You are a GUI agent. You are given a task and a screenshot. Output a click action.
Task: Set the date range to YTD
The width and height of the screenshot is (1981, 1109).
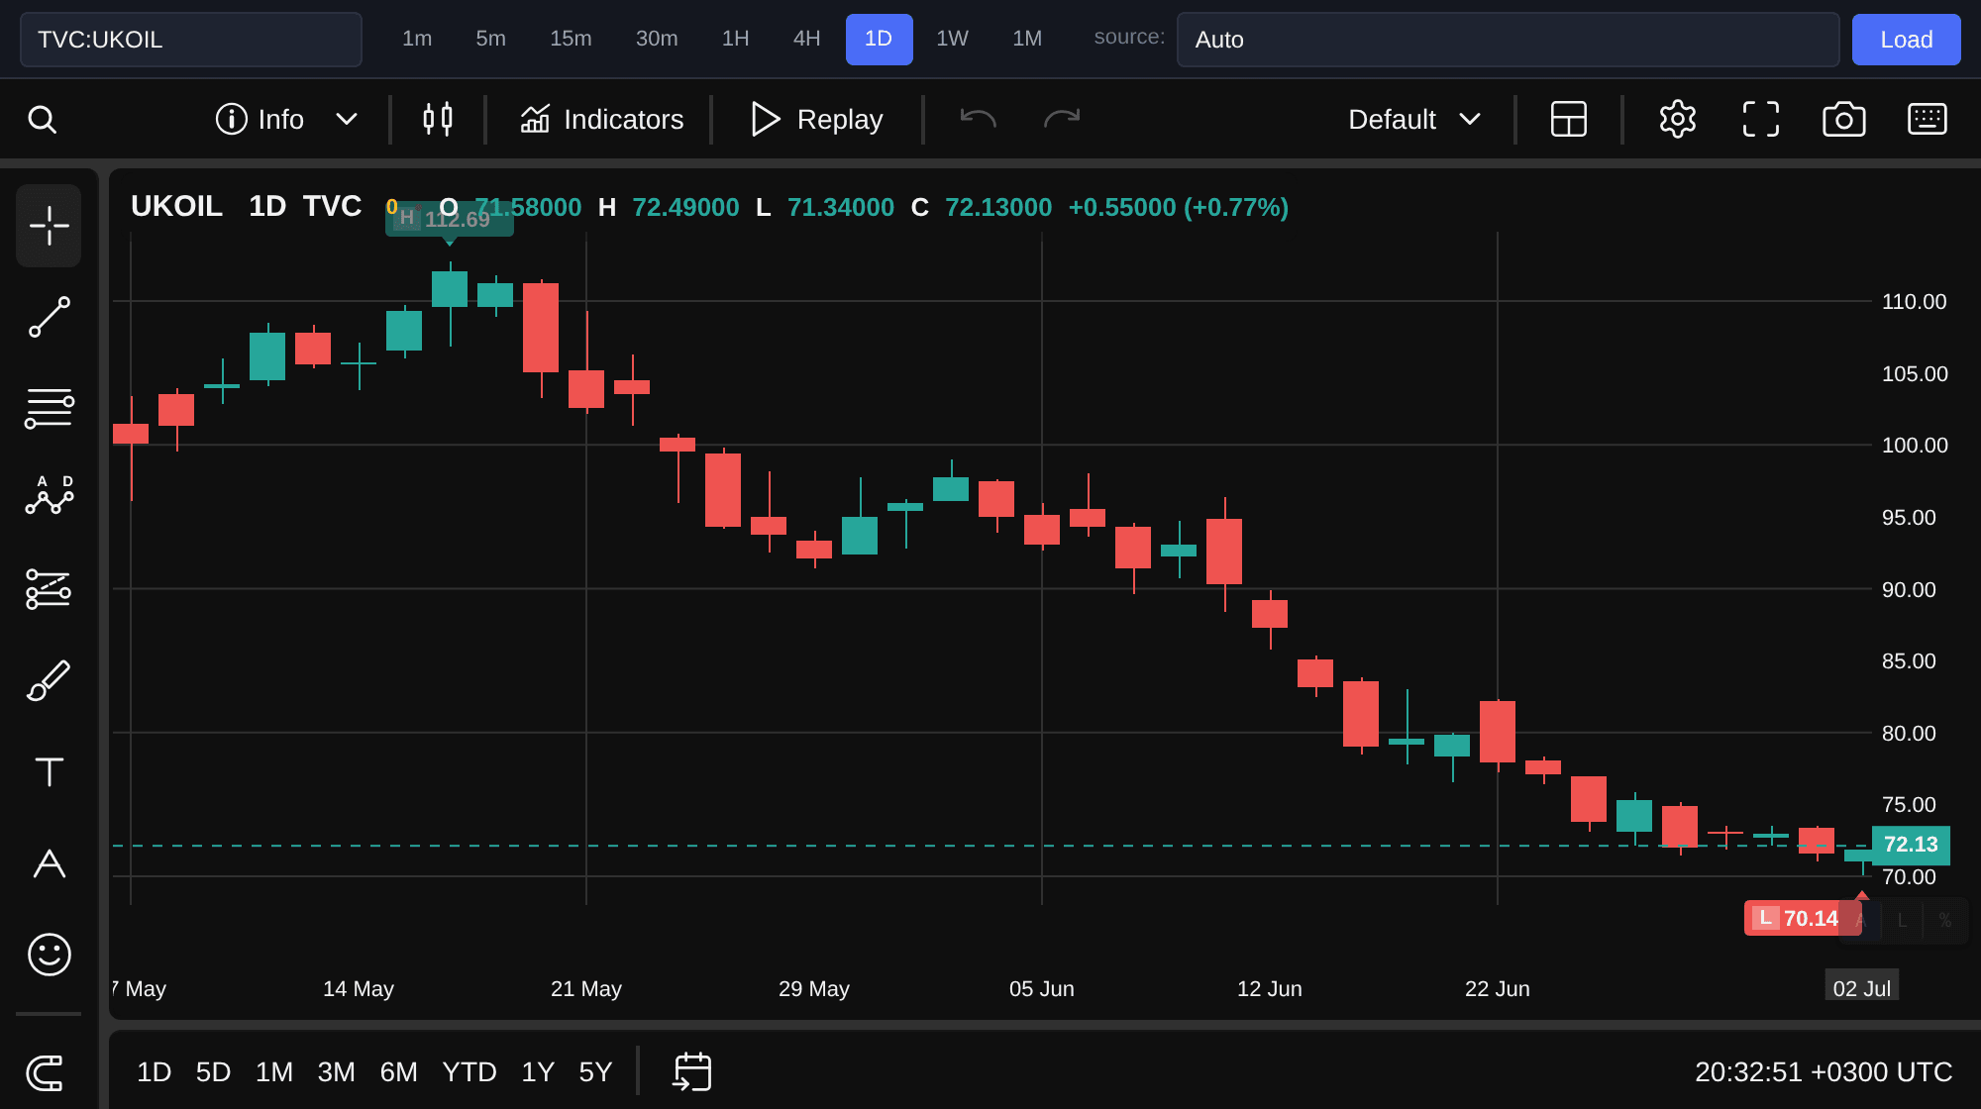[469, 1072]
